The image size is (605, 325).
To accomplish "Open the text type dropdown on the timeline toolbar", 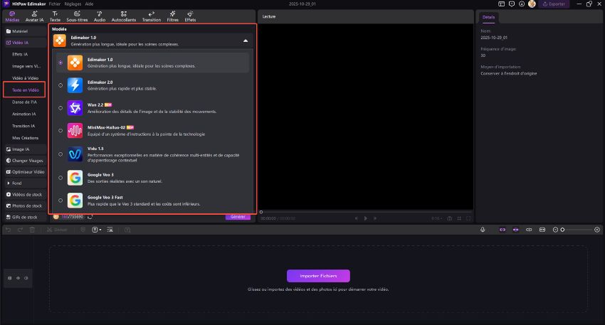I will pyautogui.click(x=97, y=230).
